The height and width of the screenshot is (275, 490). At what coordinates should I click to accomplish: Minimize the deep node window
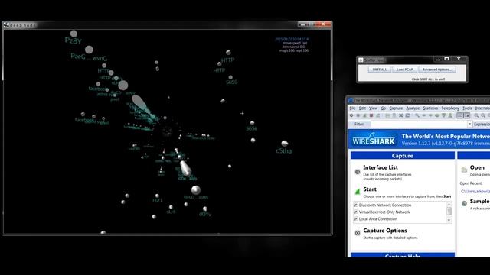(x=302, y=24)
